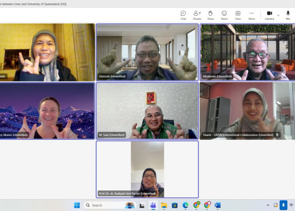295x211 pixels.
Task: Select Abukosim's video tile
Action: (x=247, y=51)
